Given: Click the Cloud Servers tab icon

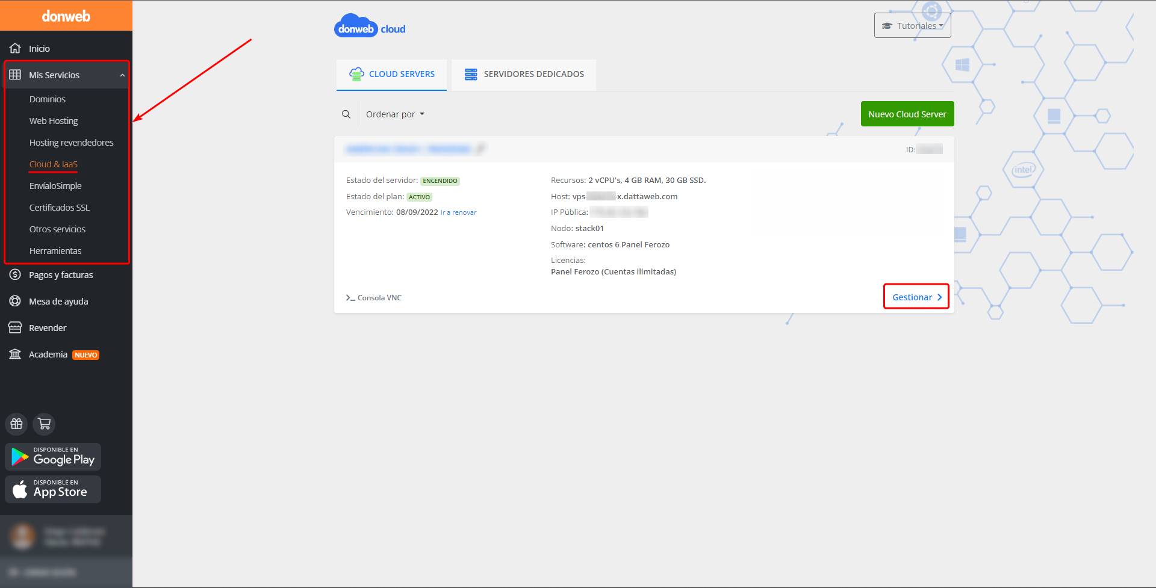Looking at the screenshot, I should tap(356, 74).
